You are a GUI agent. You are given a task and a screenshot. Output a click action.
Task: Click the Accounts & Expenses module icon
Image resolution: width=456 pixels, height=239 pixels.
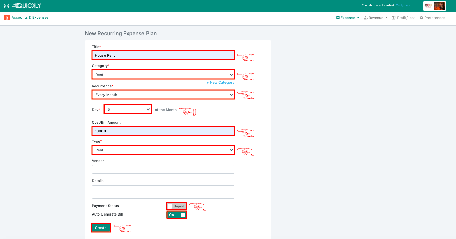(x=7, y=18)
